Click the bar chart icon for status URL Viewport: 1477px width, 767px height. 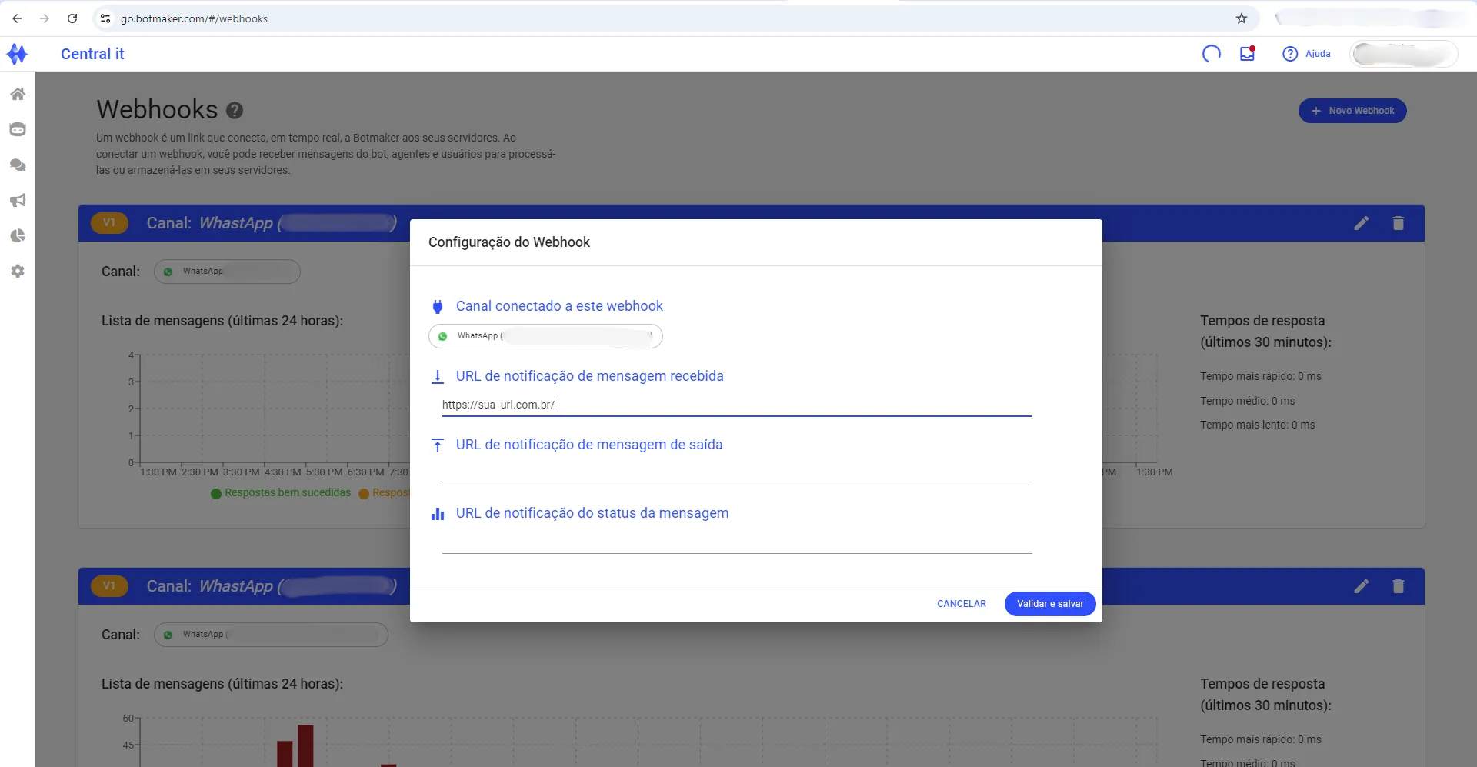pyautogui.click(x=438, y=514)
